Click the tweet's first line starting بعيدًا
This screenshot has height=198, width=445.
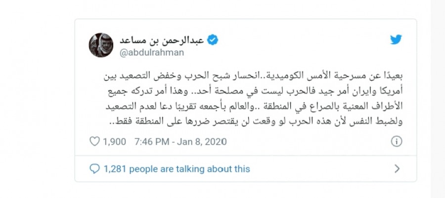point(253,77)
